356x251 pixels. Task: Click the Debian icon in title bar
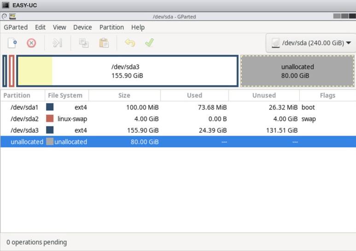click(4, 16)
